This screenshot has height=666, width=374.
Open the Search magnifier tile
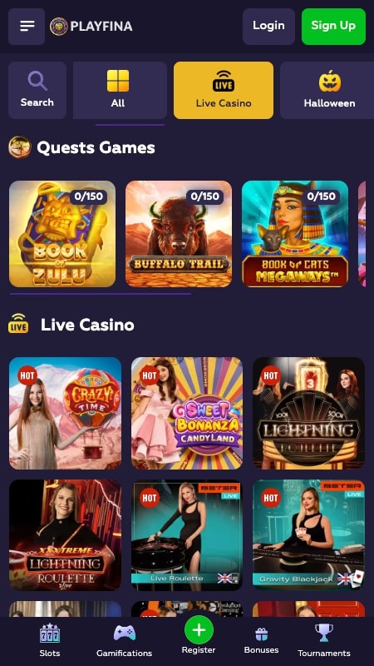point(37,90)
